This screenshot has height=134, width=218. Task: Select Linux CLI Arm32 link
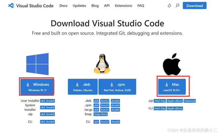tap(105, 122)
